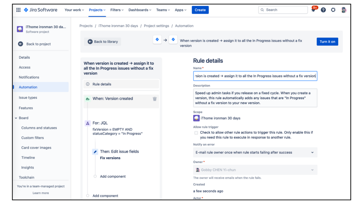
Task: Click the Back to project arrow icon
Action: tap(21, 44)
